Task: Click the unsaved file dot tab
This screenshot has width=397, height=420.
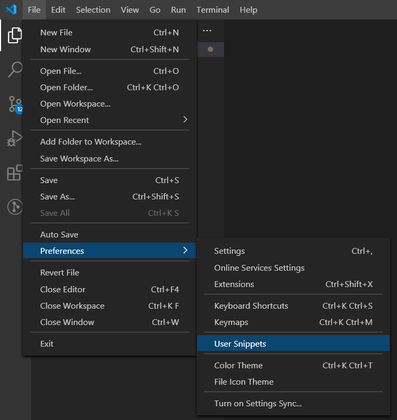Action: click(210, 49)
